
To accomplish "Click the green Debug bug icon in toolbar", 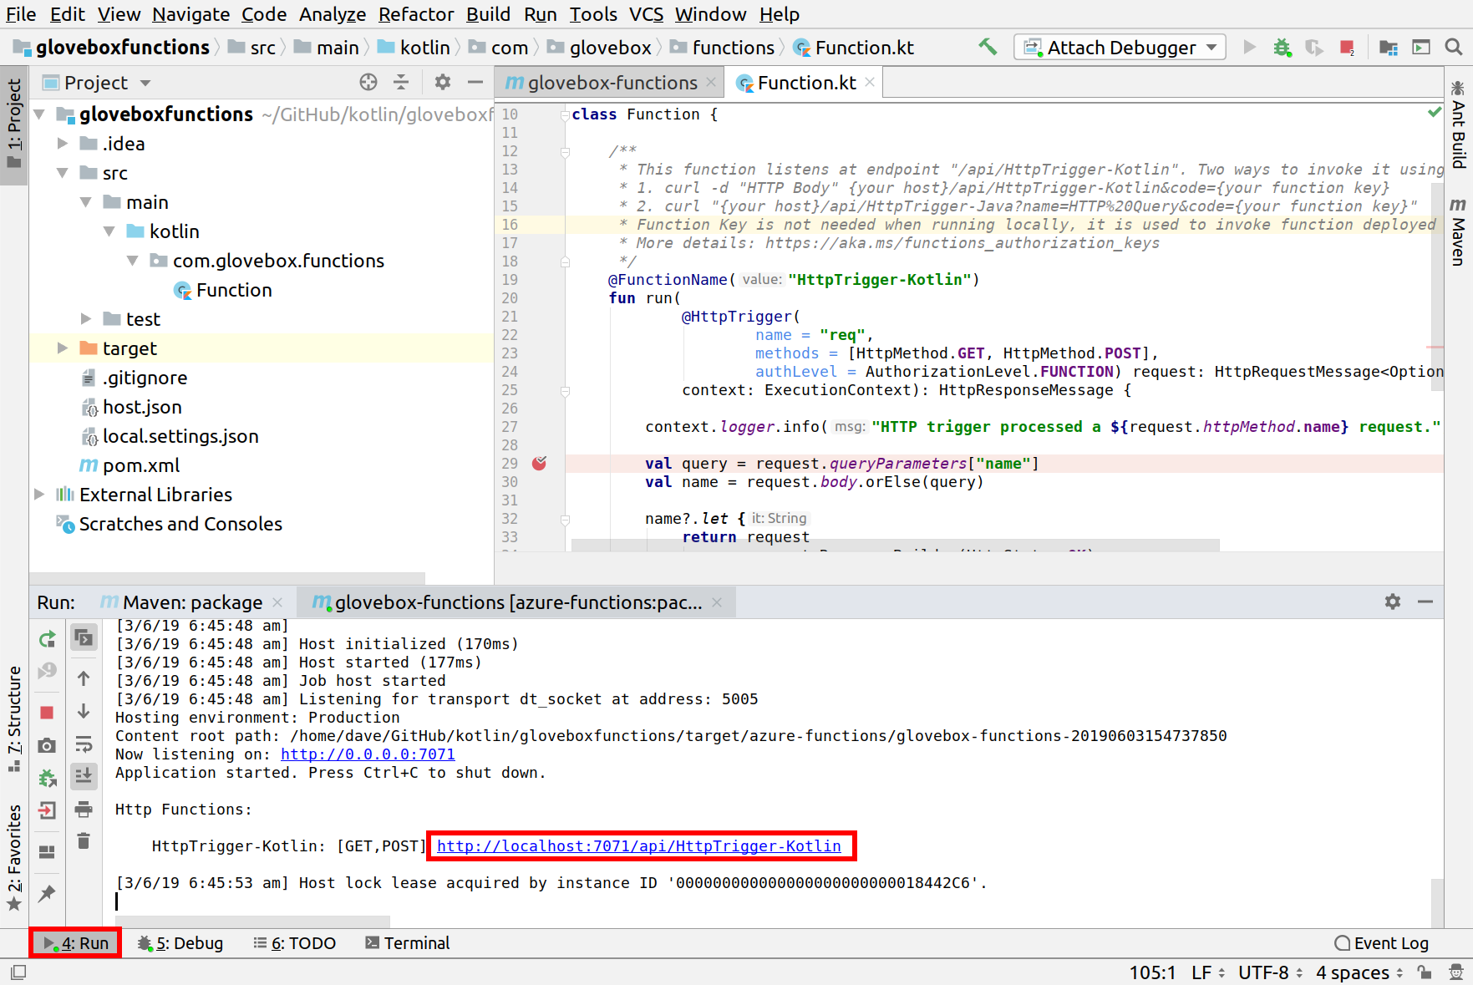I will click(1282, 48).
